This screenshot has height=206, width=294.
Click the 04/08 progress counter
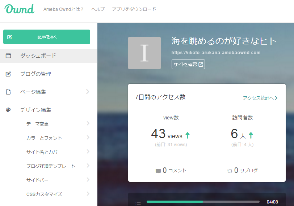[x=272, y=202]
